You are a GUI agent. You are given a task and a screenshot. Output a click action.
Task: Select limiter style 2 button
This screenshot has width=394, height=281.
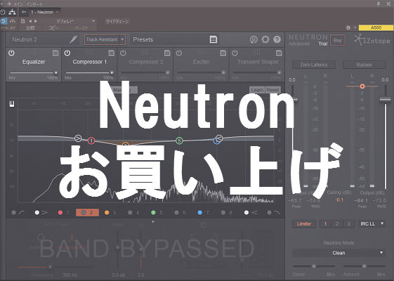(337, 223)
